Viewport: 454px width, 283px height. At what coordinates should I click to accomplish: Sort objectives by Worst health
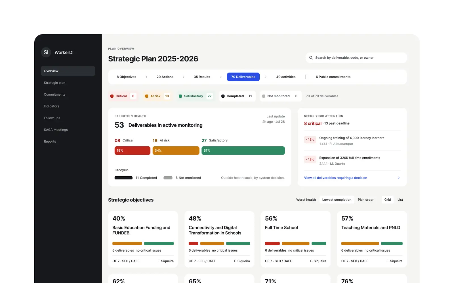[x=306, y=200]
